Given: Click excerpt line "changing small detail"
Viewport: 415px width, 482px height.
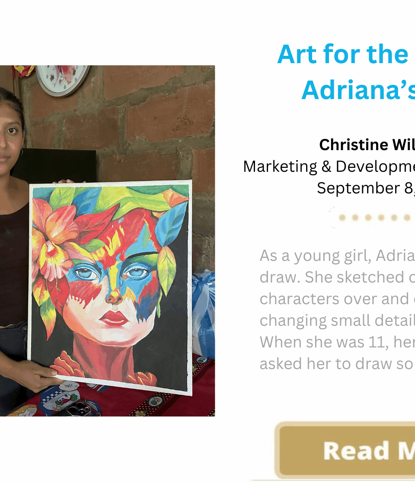Looking at the screenshot, I should coord(337,321).
